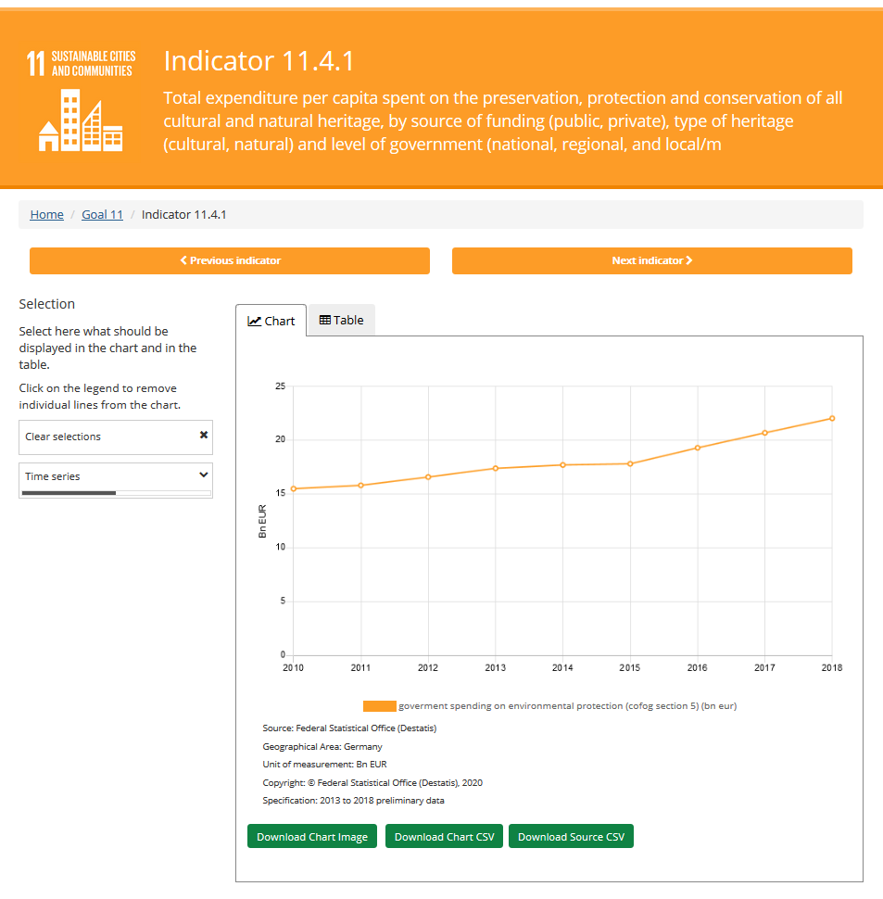The image size is (883, 899).
Task: Toggle the orange legend swatch for government spending
Action: click(x=379, y=706)
